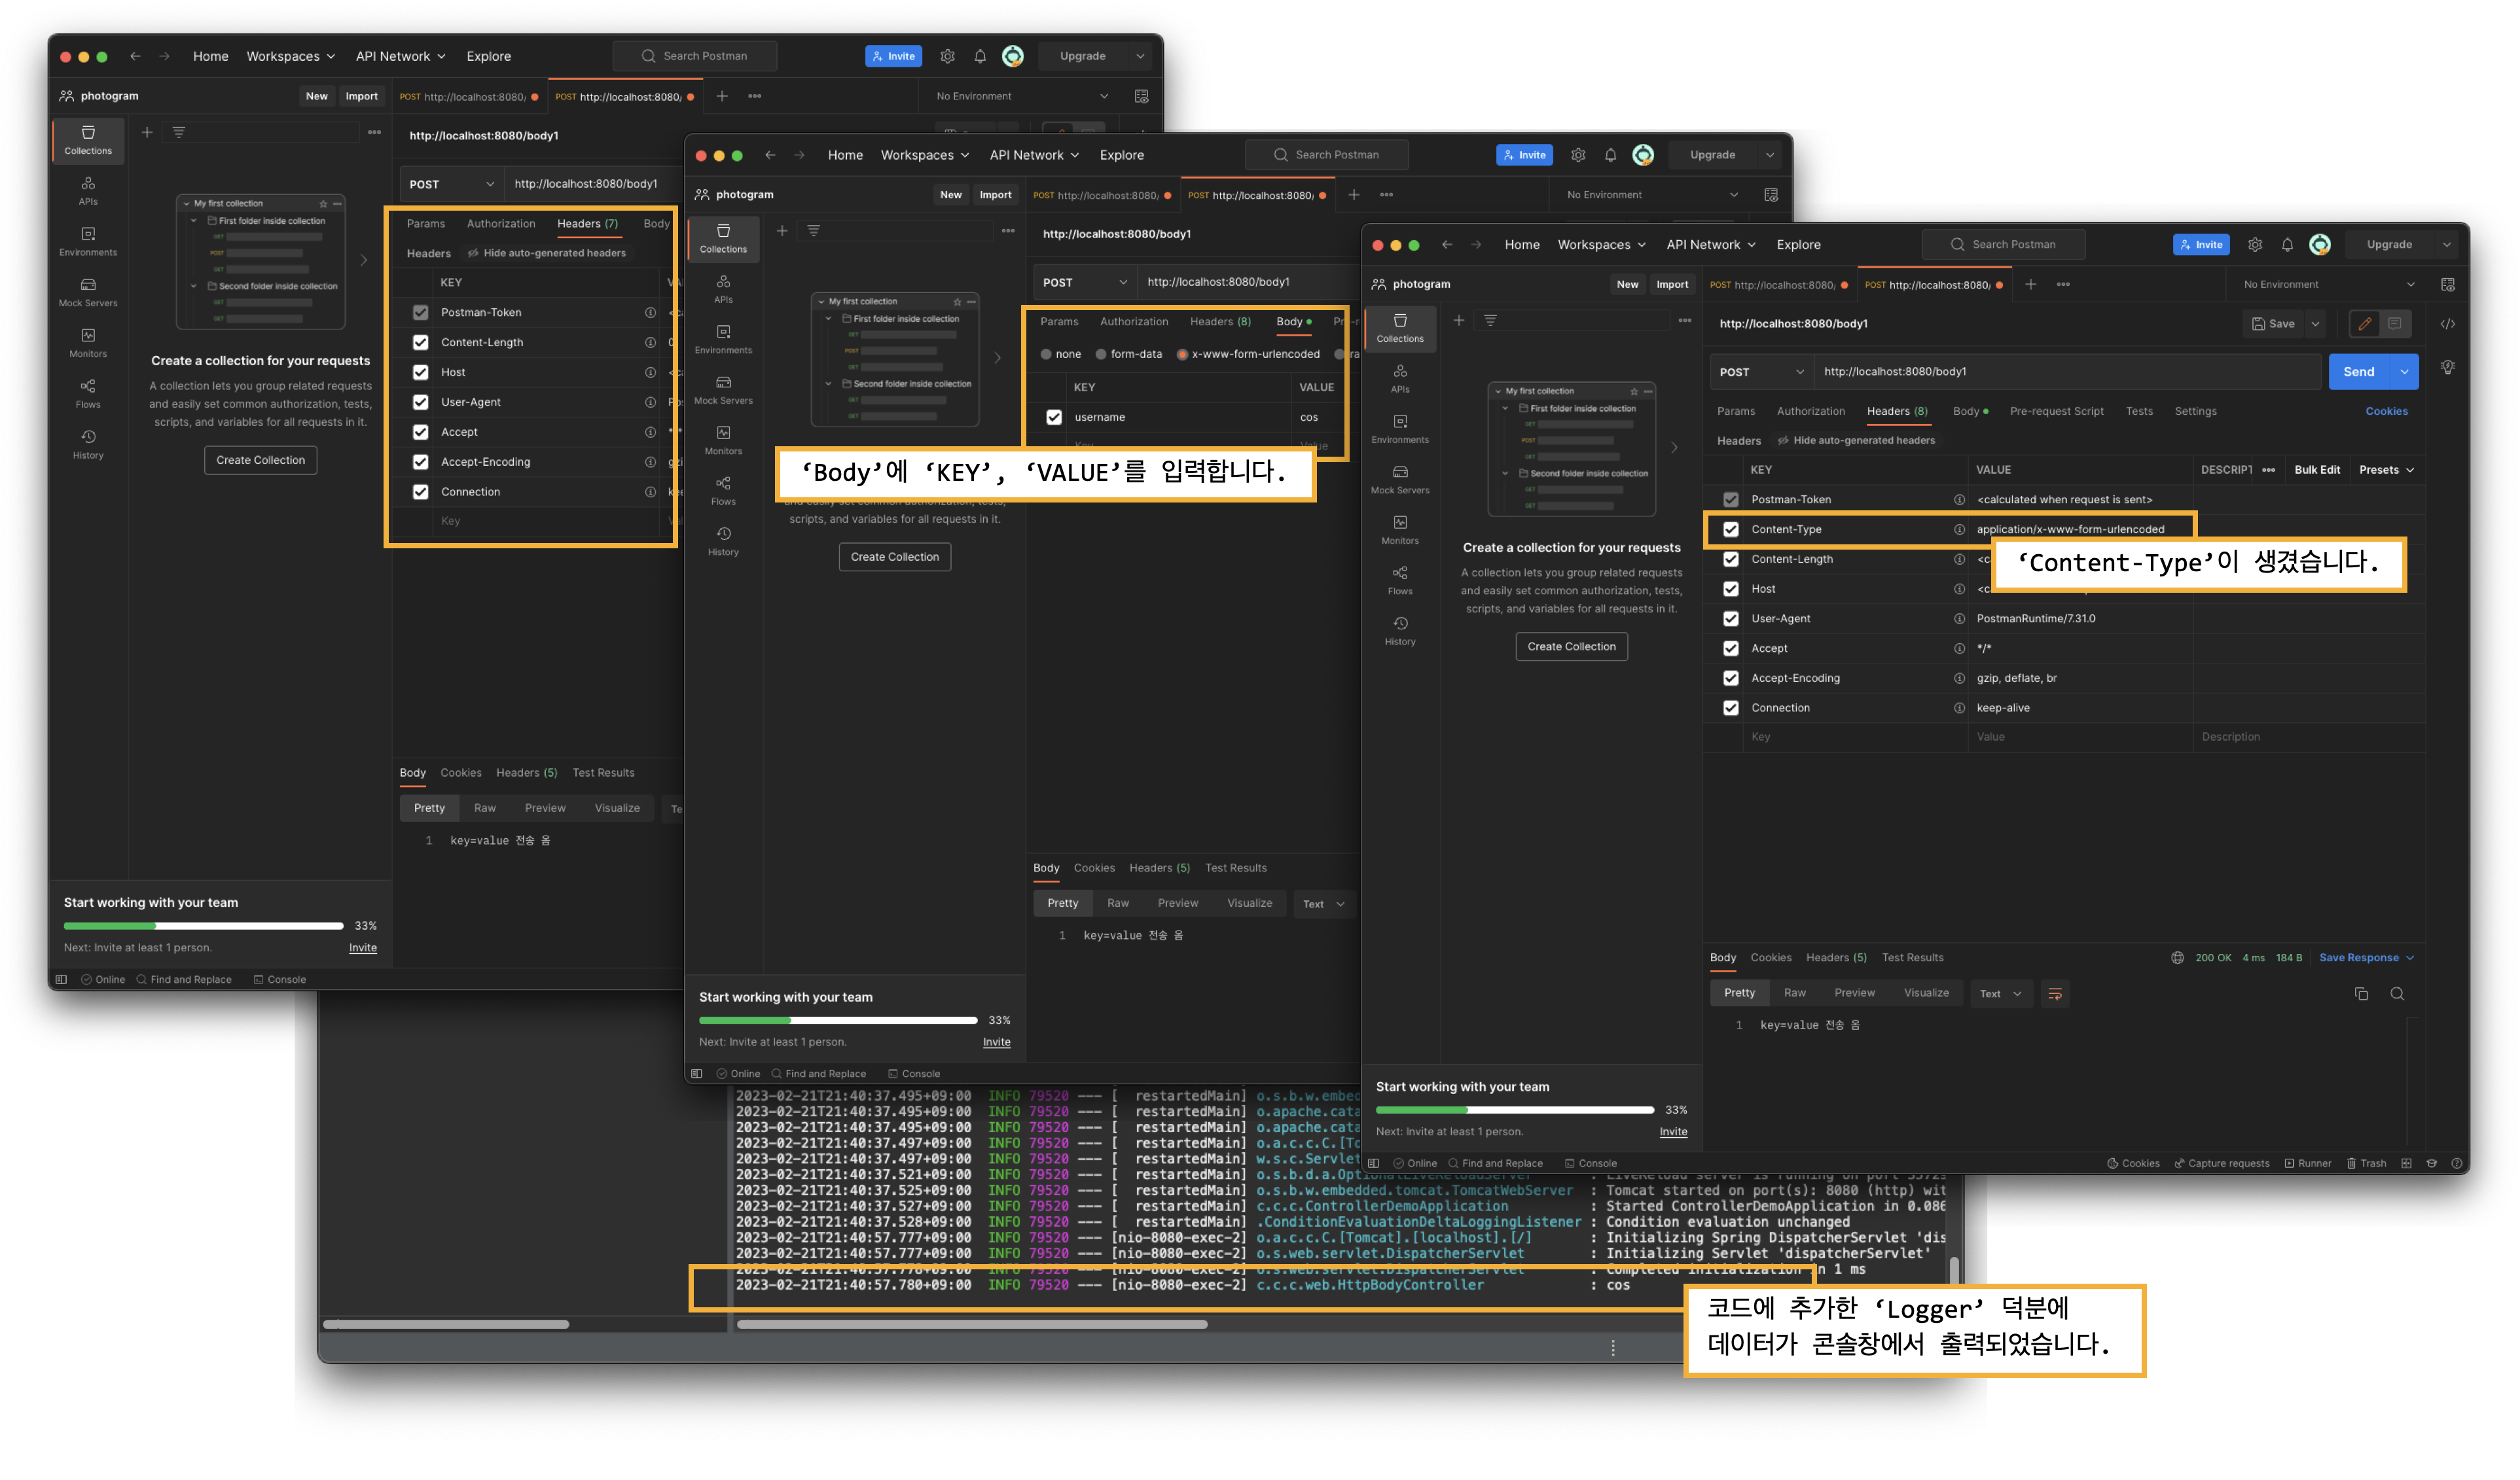Open Environments in the front window sidebar
This screenshot has width=2520, height=1480.
tap(1399, 430)
